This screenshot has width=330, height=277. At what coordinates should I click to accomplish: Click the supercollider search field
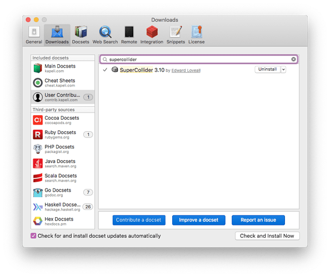coord(199,59)
